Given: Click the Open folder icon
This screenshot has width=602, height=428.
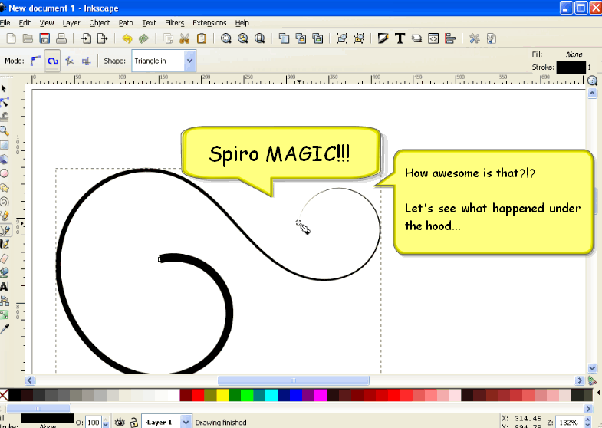Looking at the screenshot, I should pyautogui.click(x=28, y=38).
